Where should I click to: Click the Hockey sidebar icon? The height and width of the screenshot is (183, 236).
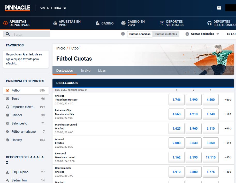[x=7, y=140]
